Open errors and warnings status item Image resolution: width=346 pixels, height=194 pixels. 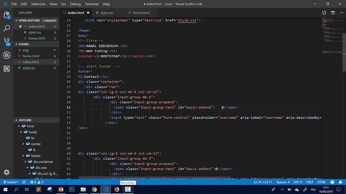pyautogui.click(x=37, y=182)
